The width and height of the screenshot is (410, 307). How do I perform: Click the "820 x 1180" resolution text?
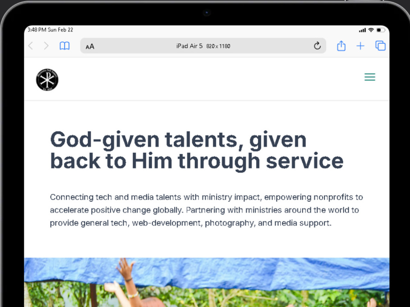[219, 46]
